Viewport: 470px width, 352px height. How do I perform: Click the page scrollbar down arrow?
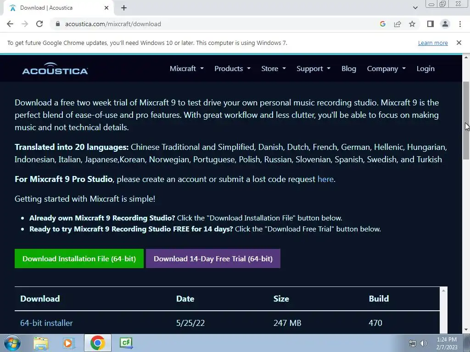pos(466,330)
